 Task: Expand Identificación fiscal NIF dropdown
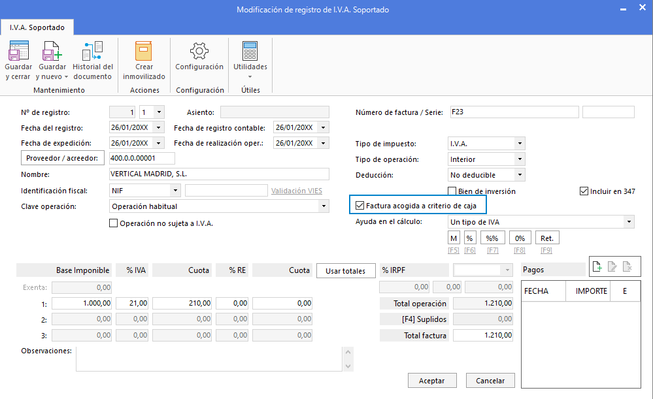[175, 191]
